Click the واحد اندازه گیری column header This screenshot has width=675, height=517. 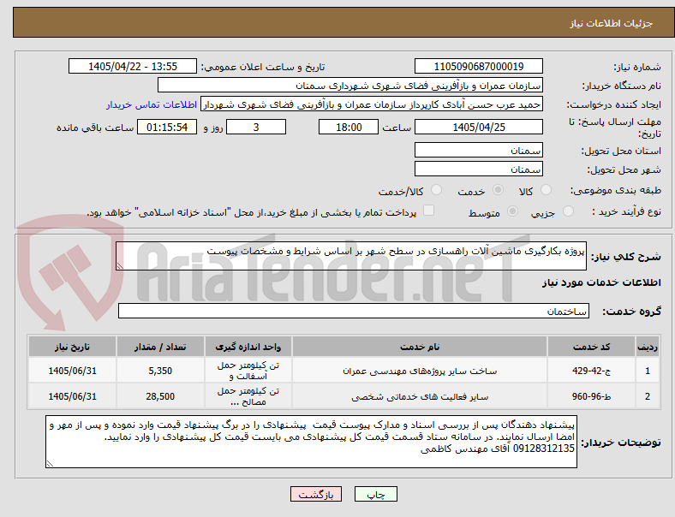click(x=248, y=347)
